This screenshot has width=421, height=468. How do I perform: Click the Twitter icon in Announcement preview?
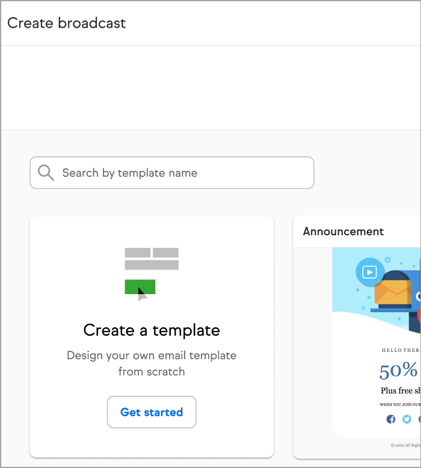pos(407,419)
